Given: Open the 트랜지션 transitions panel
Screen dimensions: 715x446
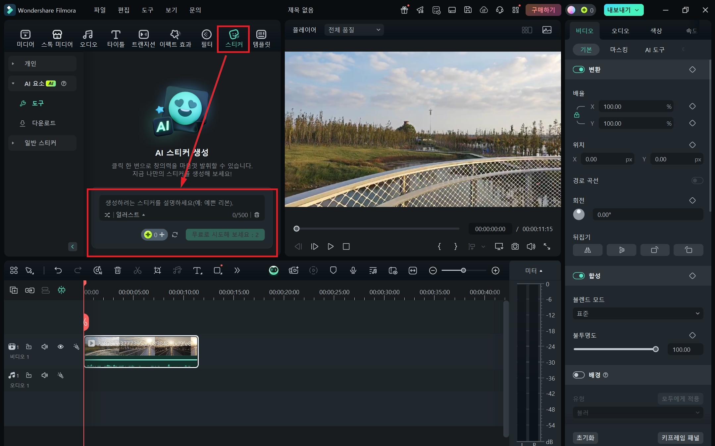Looking at the screenshot, I should [x=143, y=38].
